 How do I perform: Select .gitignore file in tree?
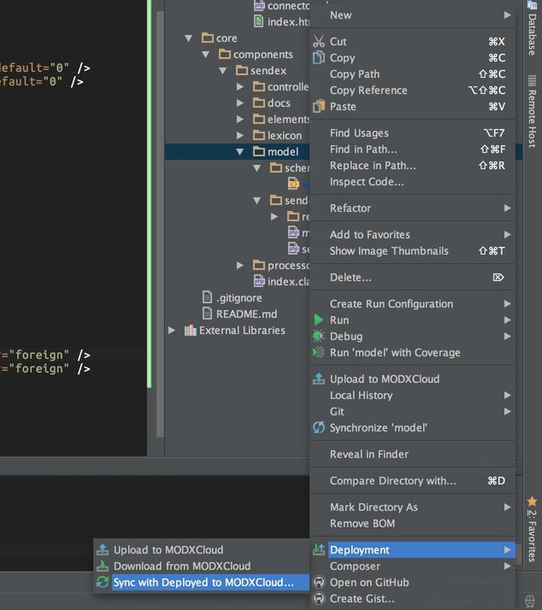(x=239, y=297)
